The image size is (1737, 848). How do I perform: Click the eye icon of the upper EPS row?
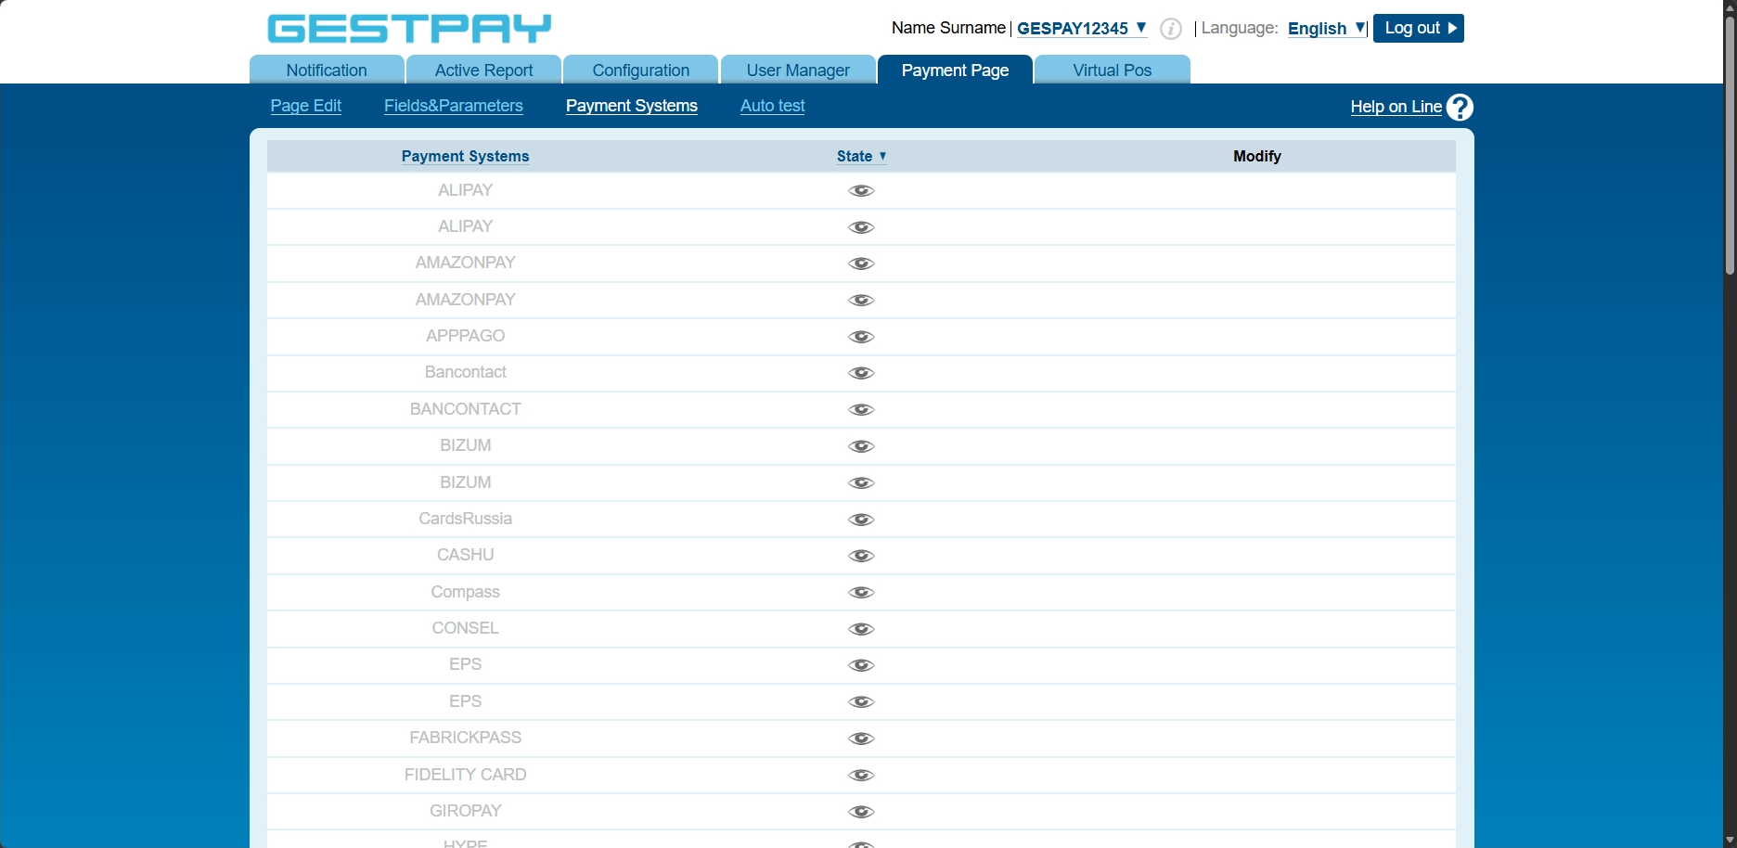pyautogui.click(x=861, y=665)
